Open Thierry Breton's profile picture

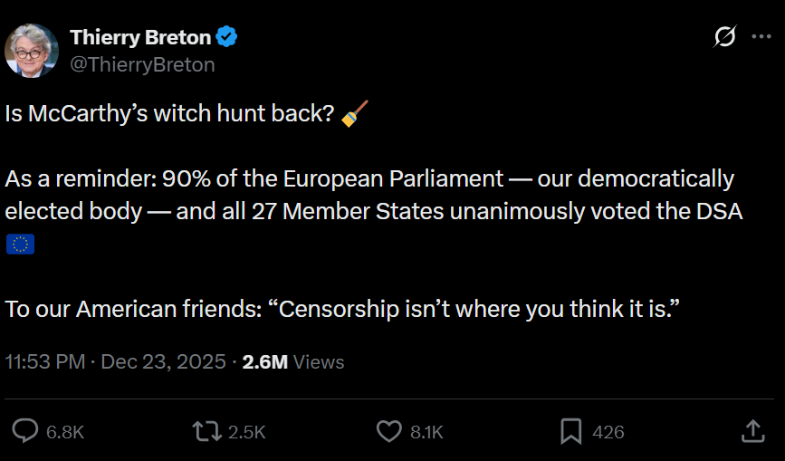[32, 51]
